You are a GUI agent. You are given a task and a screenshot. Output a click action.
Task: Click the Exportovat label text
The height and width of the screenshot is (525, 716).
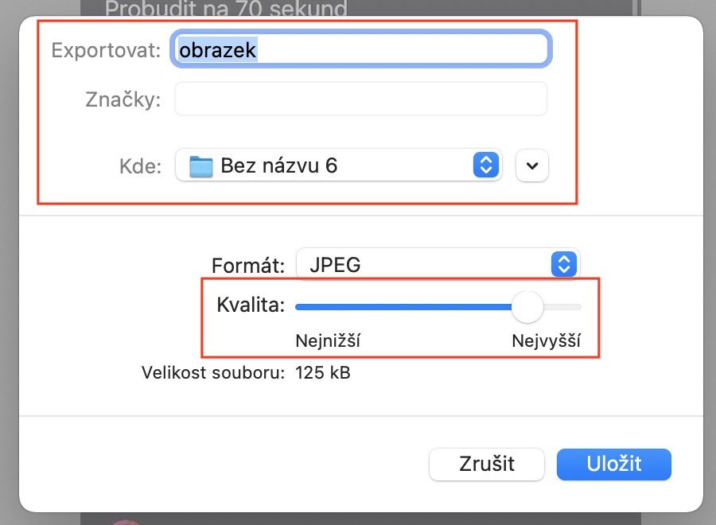click(x=107, y=50)
